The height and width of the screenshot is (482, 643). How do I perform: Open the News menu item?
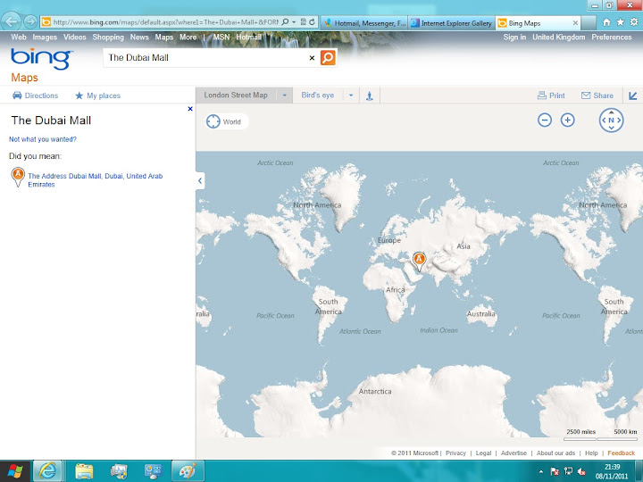[x=139, y=37]
